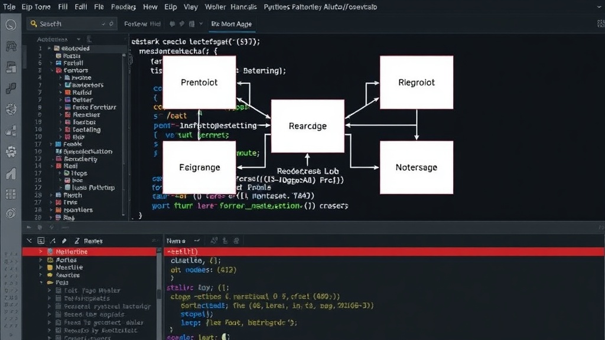Image resolution: width=605 pixels, height=340 pixels.
Task: Expand the highlighted Mellertine row
Action: pyautogui.click(x=41, y=251)
